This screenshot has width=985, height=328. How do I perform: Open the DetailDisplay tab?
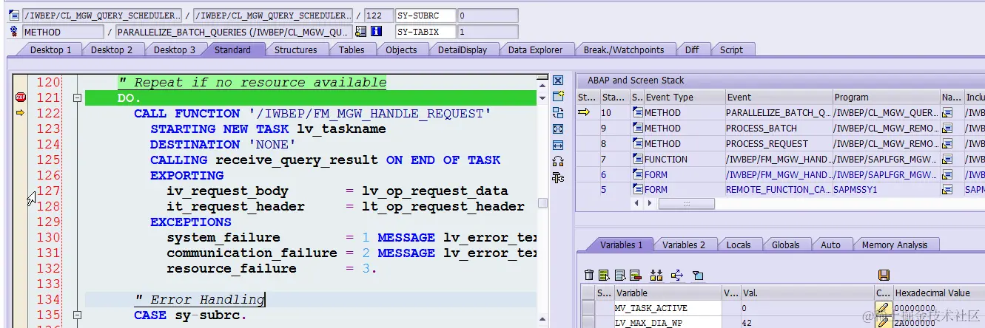click(x=463, y=49)
